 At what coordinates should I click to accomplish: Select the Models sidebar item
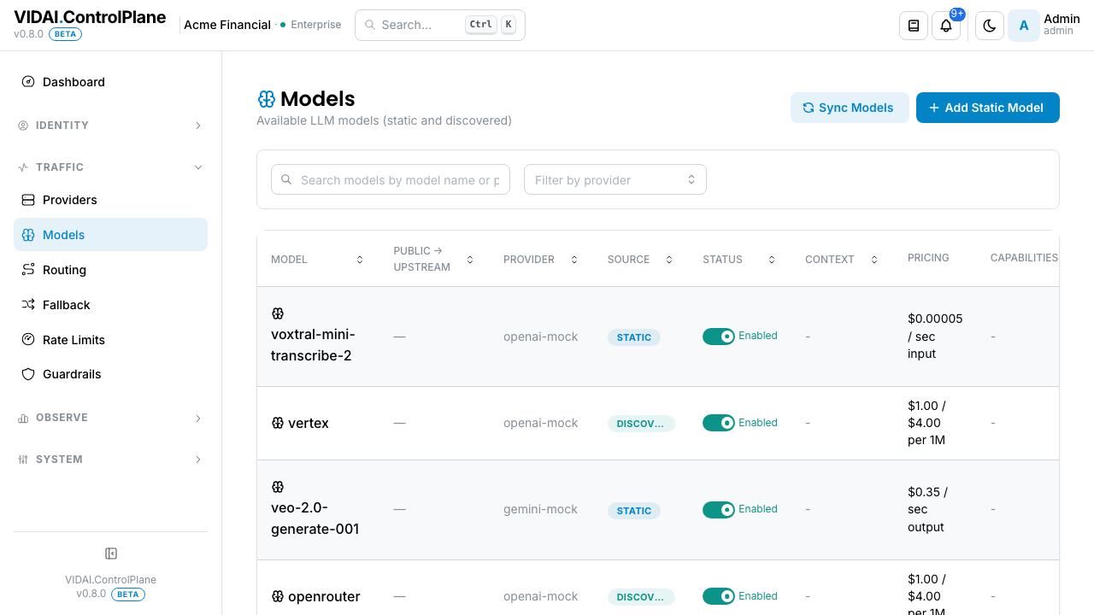[x=110, y=235]
